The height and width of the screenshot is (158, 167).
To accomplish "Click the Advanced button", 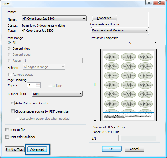I will (37, 149).
